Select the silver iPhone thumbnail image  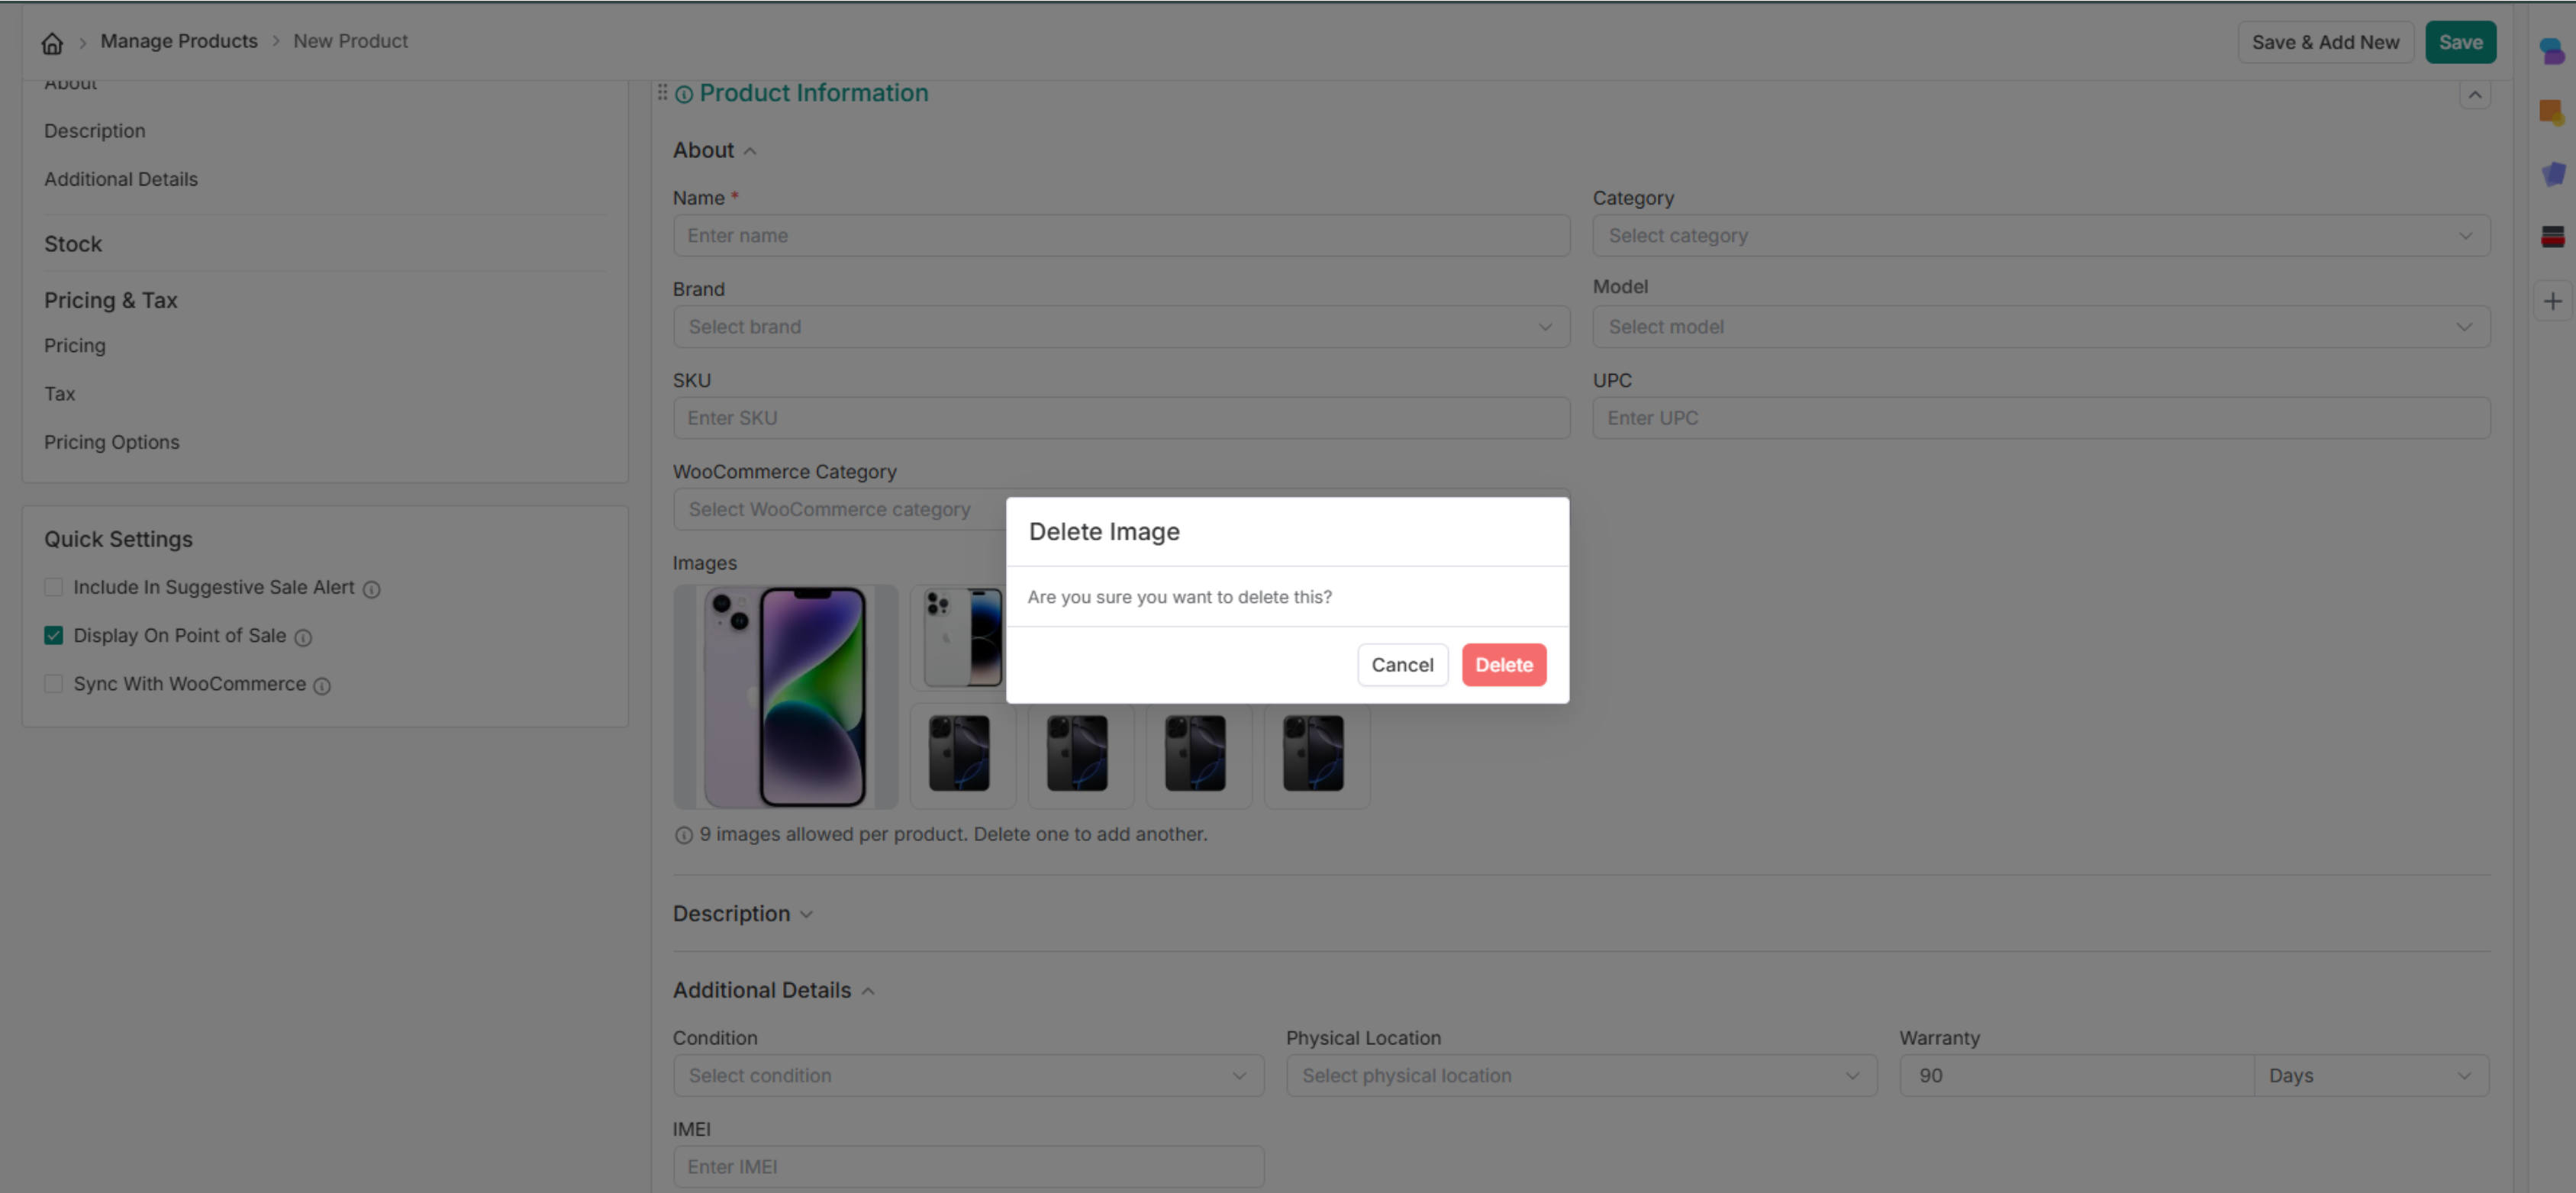click(960, 637)
